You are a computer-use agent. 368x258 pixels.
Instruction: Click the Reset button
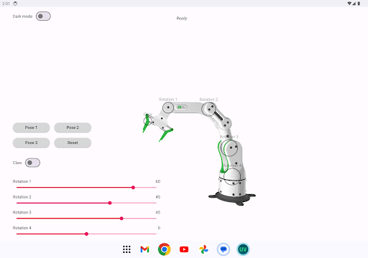[73, 143]
